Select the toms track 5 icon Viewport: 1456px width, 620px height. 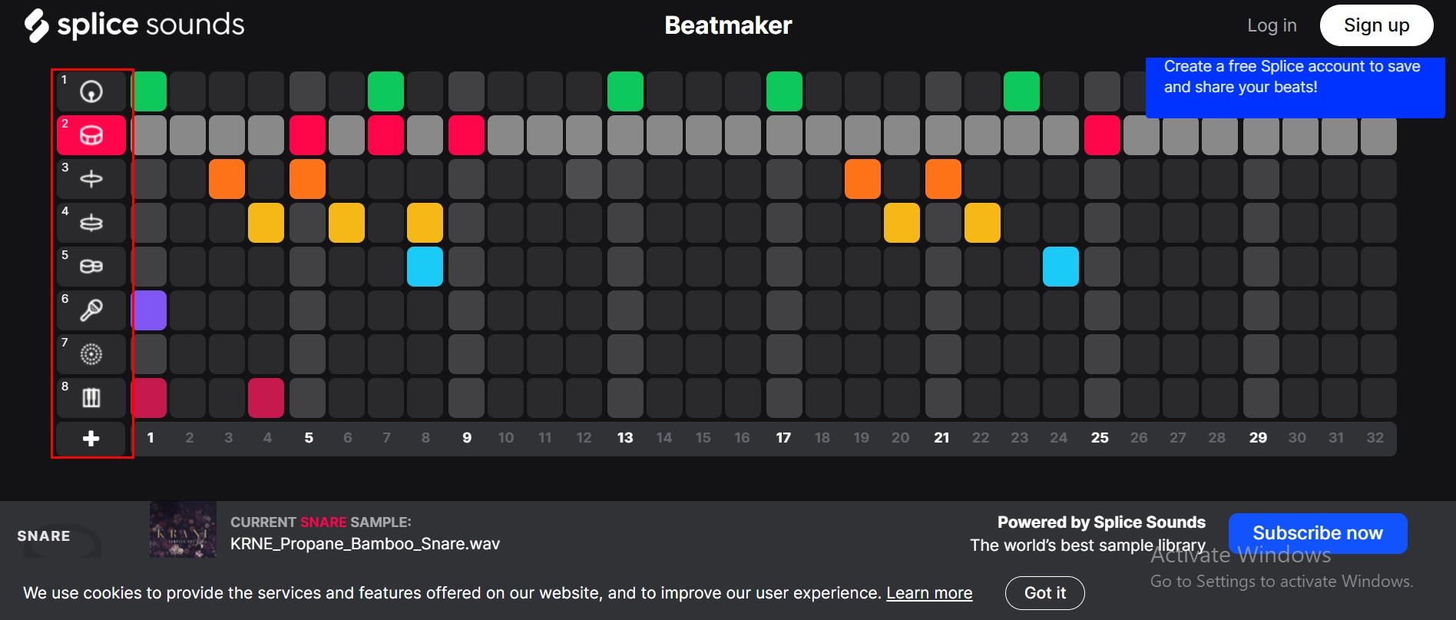tap(91, 266)
